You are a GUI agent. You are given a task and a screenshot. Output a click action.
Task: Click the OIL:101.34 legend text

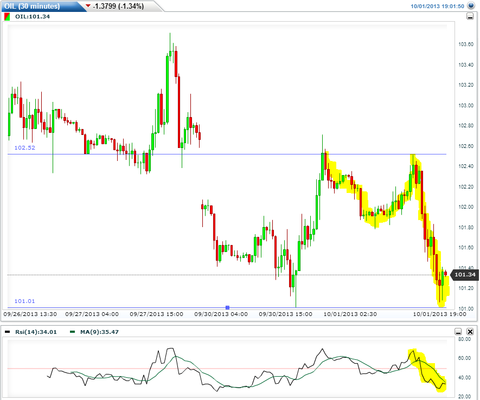click(x=33, y=16)
